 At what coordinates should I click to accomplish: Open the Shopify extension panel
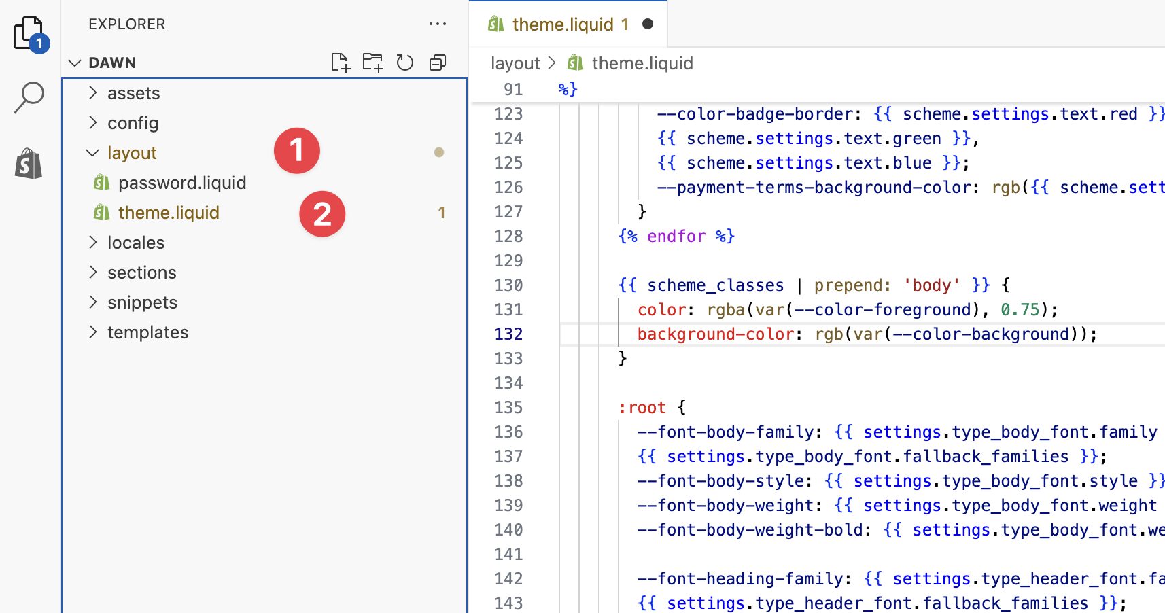(29, 164)
